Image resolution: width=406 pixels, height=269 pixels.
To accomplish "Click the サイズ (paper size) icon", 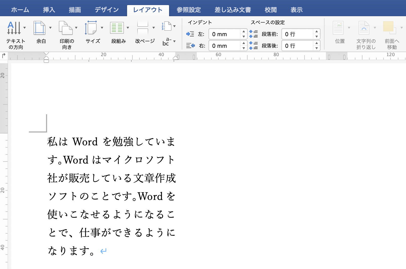I will point(91,28).
